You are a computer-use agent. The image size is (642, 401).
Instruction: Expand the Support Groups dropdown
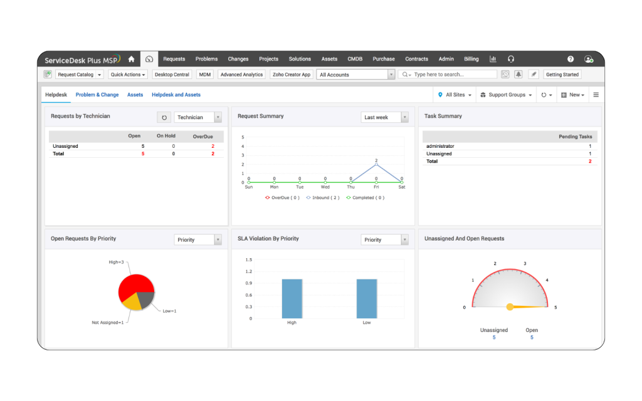coord(507,95)
